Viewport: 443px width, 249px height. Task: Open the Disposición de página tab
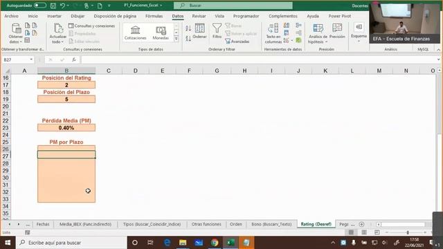115,16
